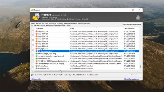The height and width of the screenshot is (92, 164).
Task: Open the Online Help link
Action: click(x=36, y=79)
